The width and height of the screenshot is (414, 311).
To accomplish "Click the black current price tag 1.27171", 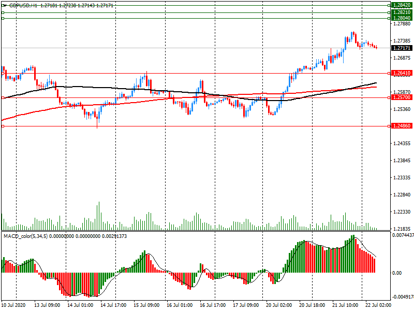I will pos(401,48).
